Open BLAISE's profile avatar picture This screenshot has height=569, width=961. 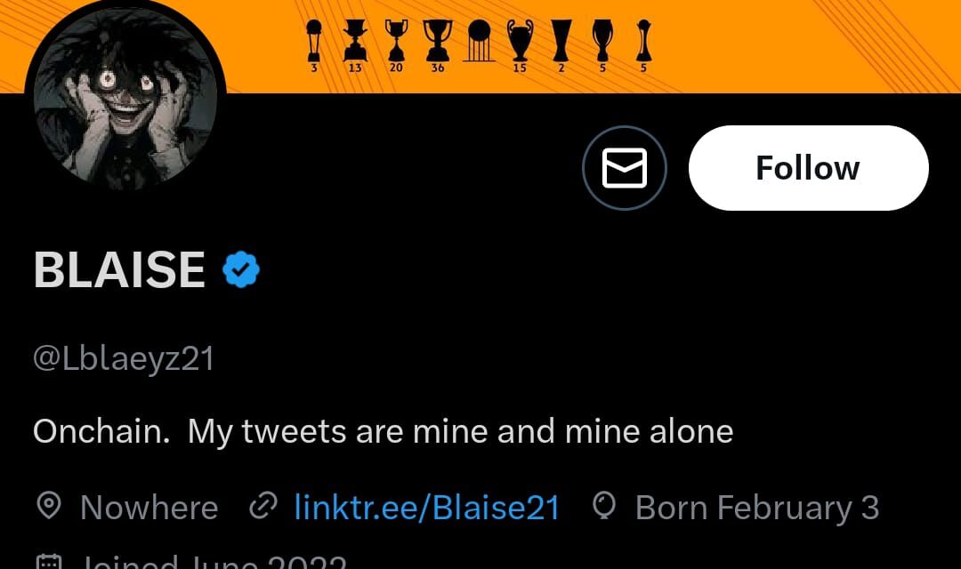point(125,103)
